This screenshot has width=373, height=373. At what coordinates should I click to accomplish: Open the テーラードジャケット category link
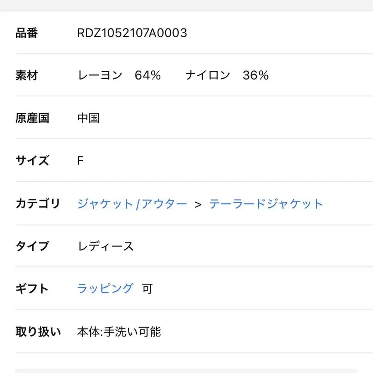(x=266, y=204)
